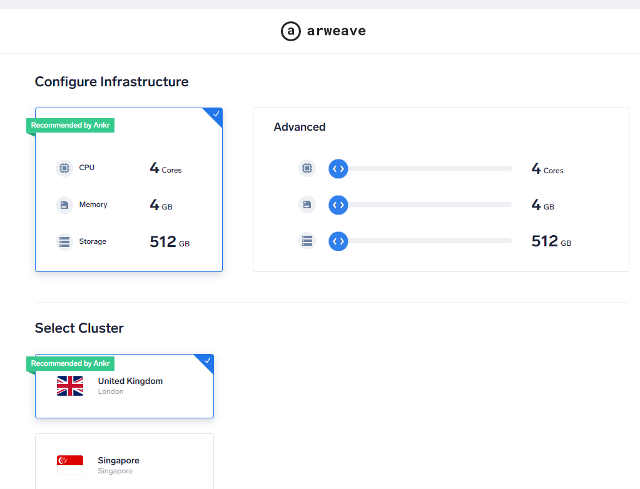This screenshot has width=640, height=489.
Task: Click the 512 GB value in recommended card
Action: [170, 242]
